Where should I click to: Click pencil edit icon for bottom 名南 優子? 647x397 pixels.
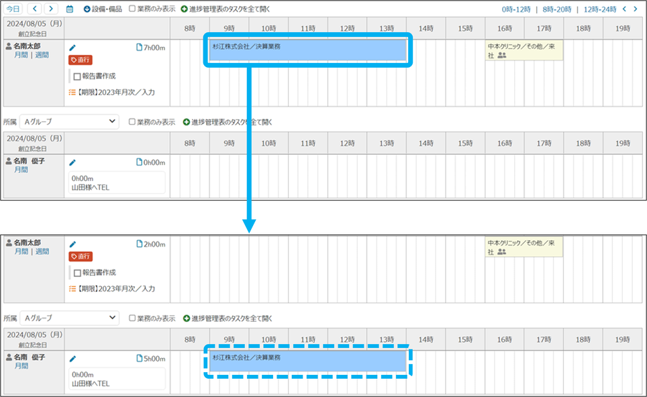pyautogui.click(x=72, y=358)
